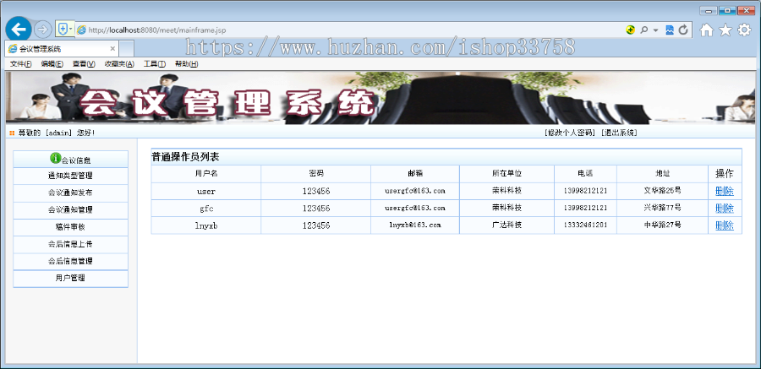Image resolution: width=761 pixels, height=369 pixels.
Task: Click the username cell 'lnyxb'
Action: [206, 225]
